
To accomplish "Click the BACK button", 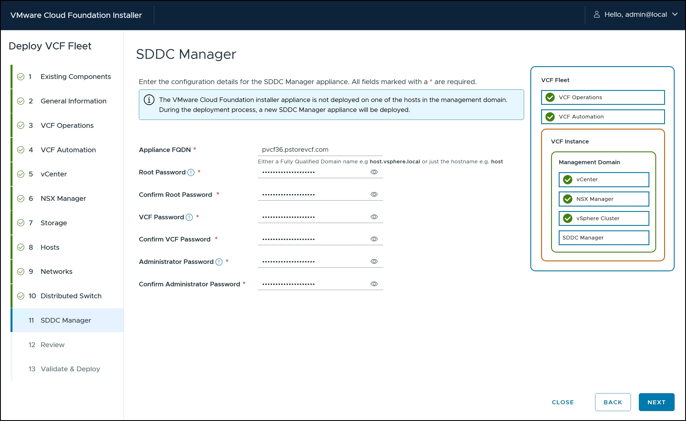I will point(613,402).
